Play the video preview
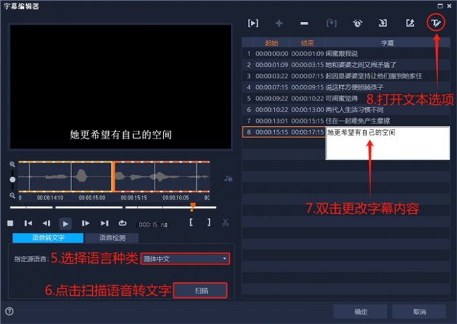This screenshot has height=324, width=457. (x=65, y=223)
